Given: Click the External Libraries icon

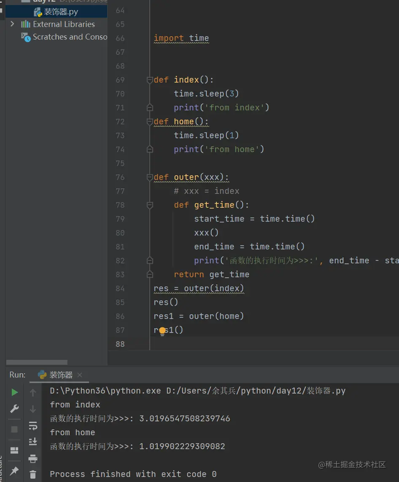Looking at the screenshot, I should (x=26, y=24).
